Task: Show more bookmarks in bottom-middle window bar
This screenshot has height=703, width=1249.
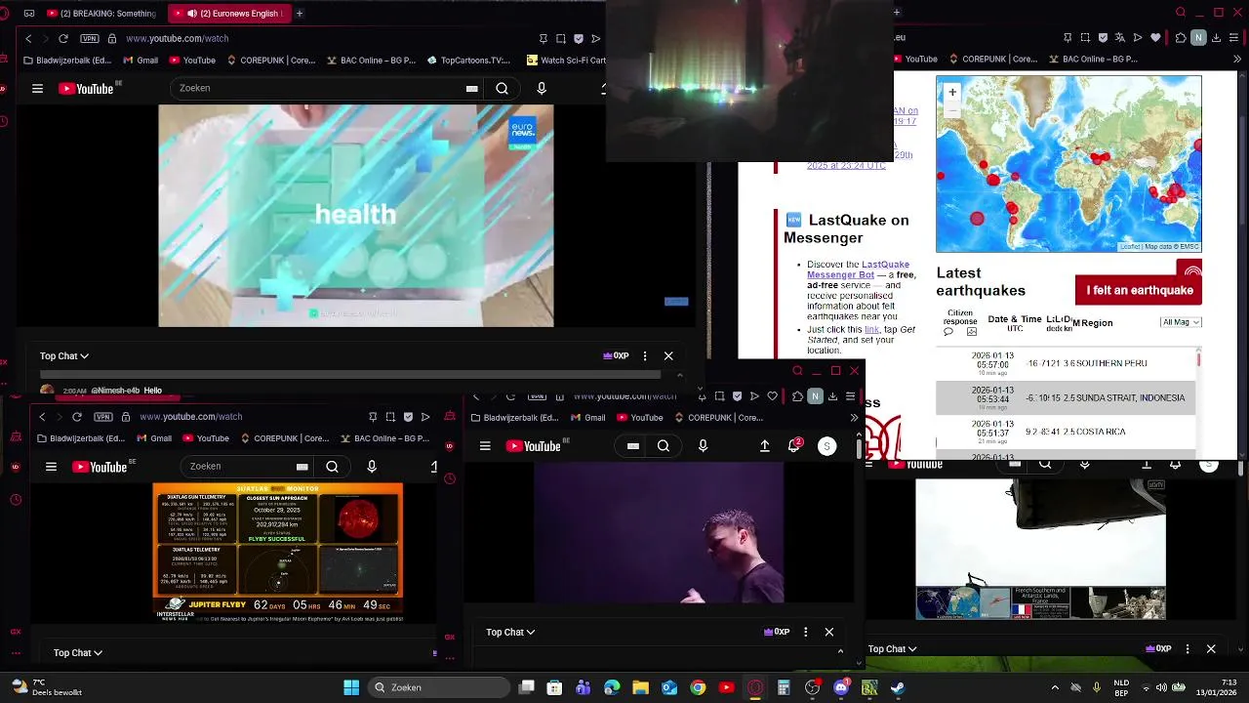Action: [x=854, y=418]
